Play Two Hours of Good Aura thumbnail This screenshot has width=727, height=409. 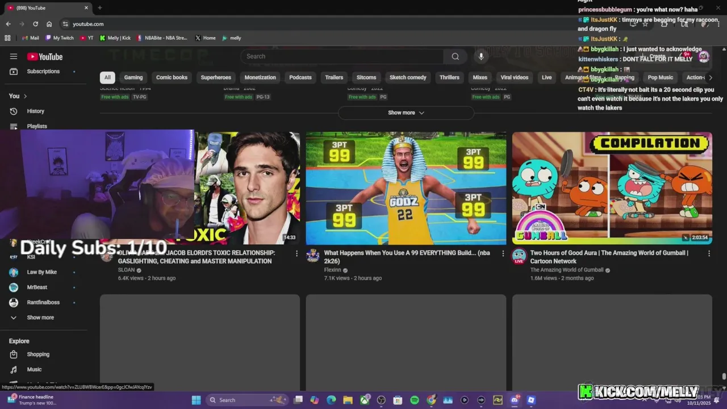(612, 189)
